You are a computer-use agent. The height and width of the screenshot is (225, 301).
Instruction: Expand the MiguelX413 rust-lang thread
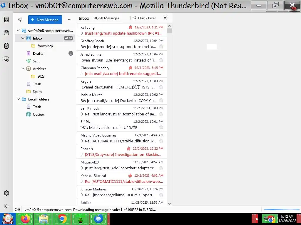click(x=82, y=168)
